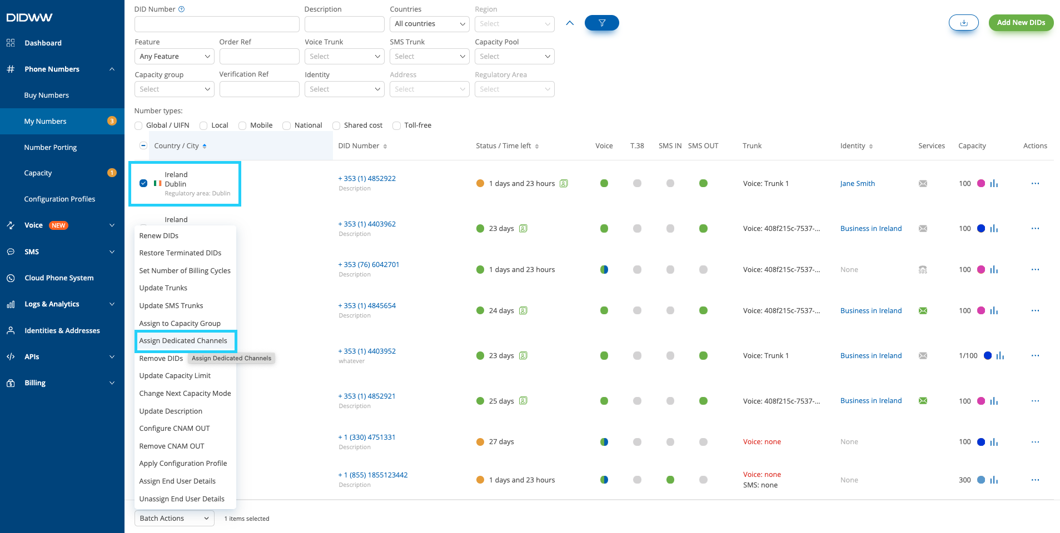
Task: Open the Capacity Pool dropdown
Action: tap(514, 57)
